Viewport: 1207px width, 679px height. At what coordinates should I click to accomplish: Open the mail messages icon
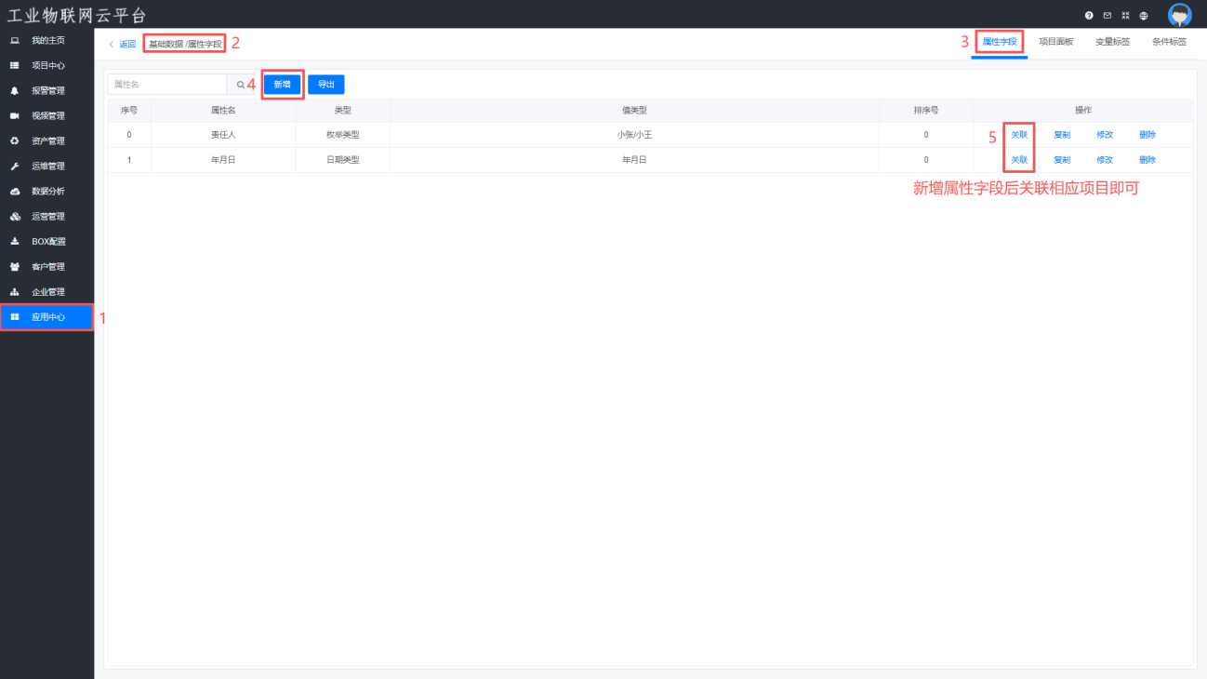[x=1107, y=16]
